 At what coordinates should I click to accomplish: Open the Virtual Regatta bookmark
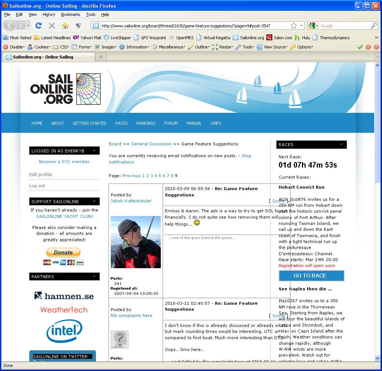pos(213,38)
